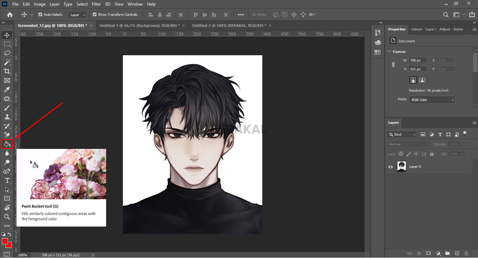Uncheck Show Transform Controls

[x=95, y=15]
